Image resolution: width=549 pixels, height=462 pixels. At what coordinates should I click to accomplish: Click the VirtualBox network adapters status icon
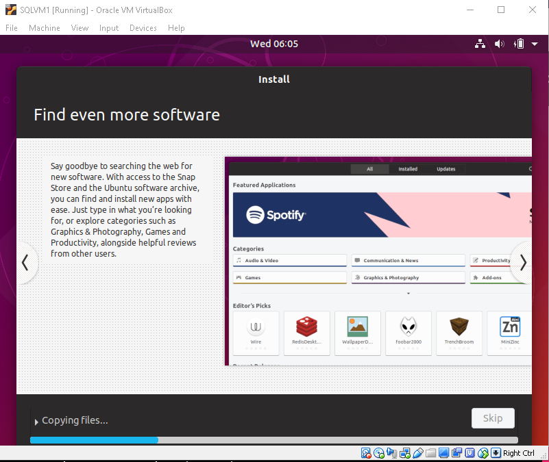404,453
